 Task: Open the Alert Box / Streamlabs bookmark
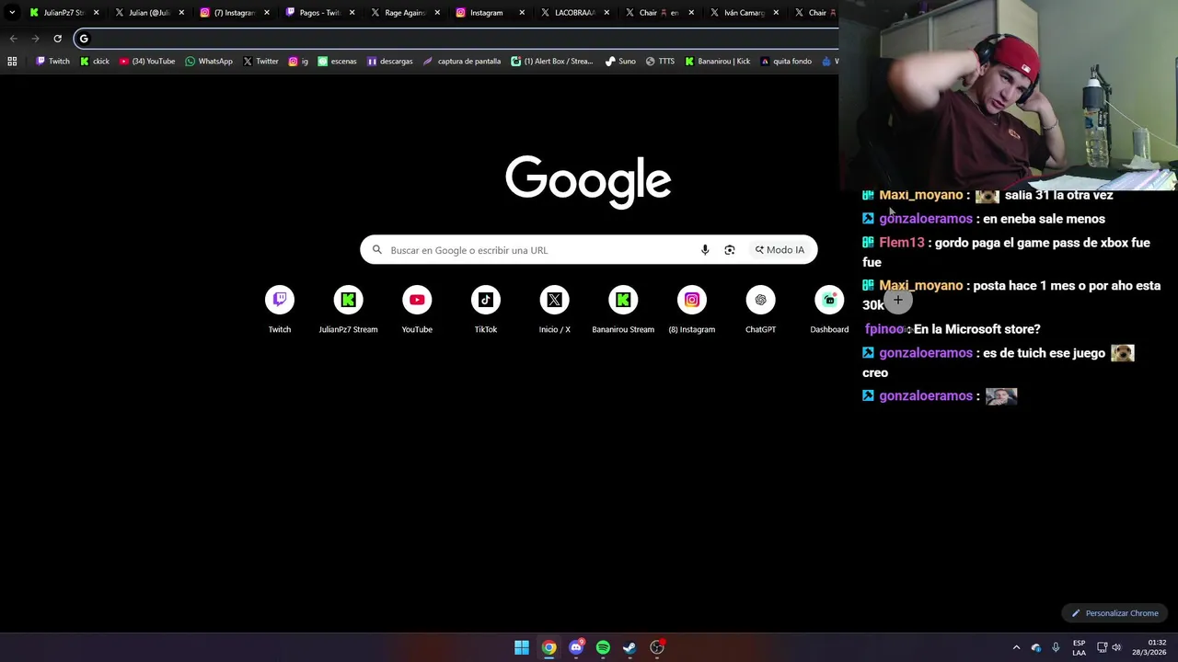(552, 62)
